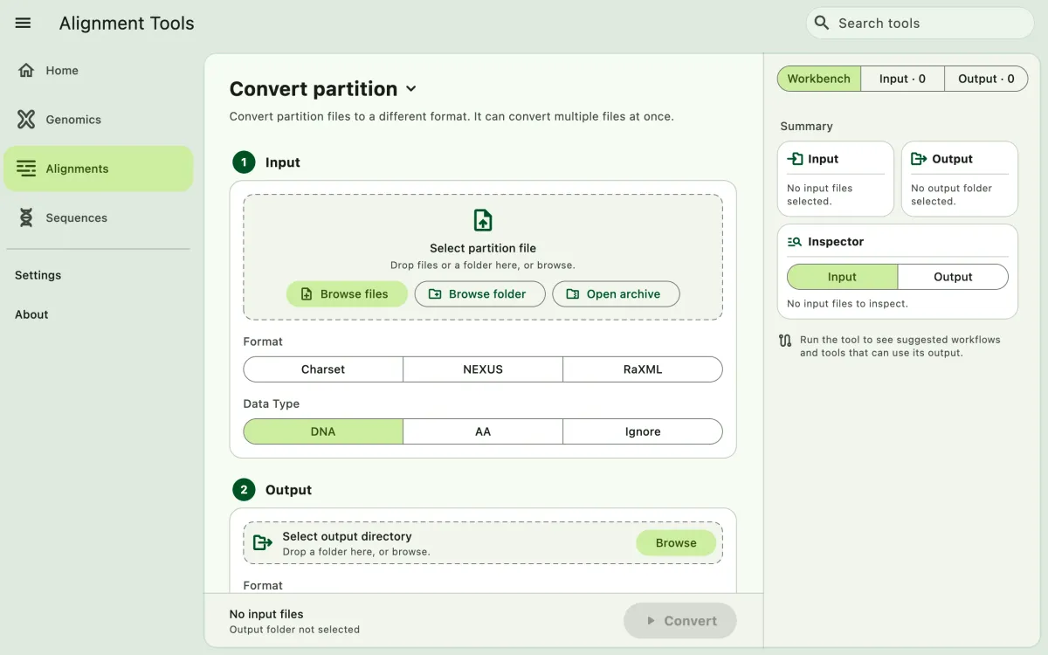Switch Inspector to Output view
Viewport: 1048px width, 655px height.
[x=953, y=277]
